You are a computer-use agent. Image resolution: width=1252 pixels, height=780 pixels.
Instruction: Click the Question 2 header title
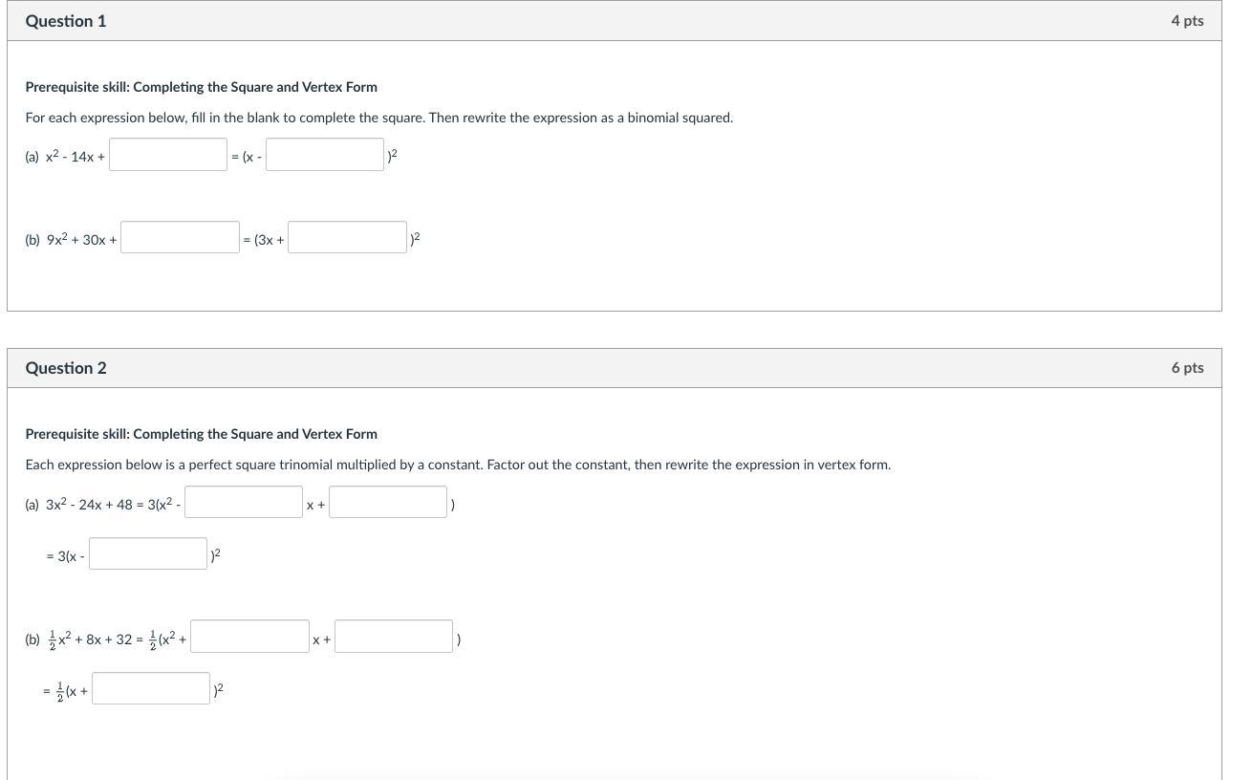point(66,368)
